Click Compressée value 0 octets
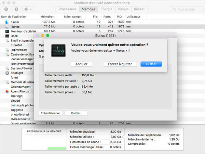The width and height of the screenshot is (205, 154). [x=174, y=144]
